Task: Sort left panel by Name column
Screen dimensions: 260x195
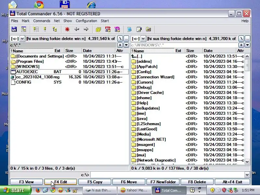Action: pyautogui.click(x=32, y=51)
